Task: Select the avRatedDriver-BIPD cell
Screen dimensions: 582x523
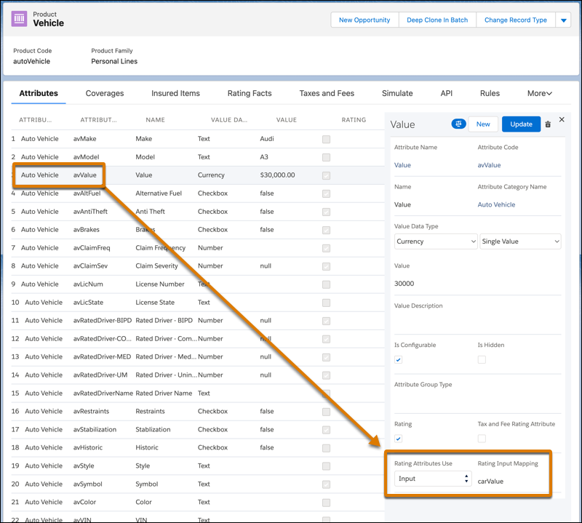Action: click(x=103, y=320)
